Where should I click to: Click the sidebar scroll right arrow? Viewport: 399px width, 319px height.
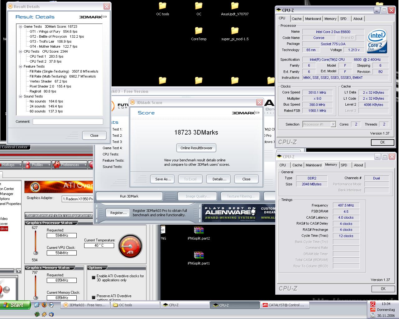19,271
